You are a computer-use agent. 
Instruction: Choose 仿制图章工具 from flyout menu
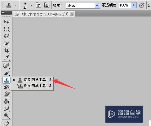32,80
